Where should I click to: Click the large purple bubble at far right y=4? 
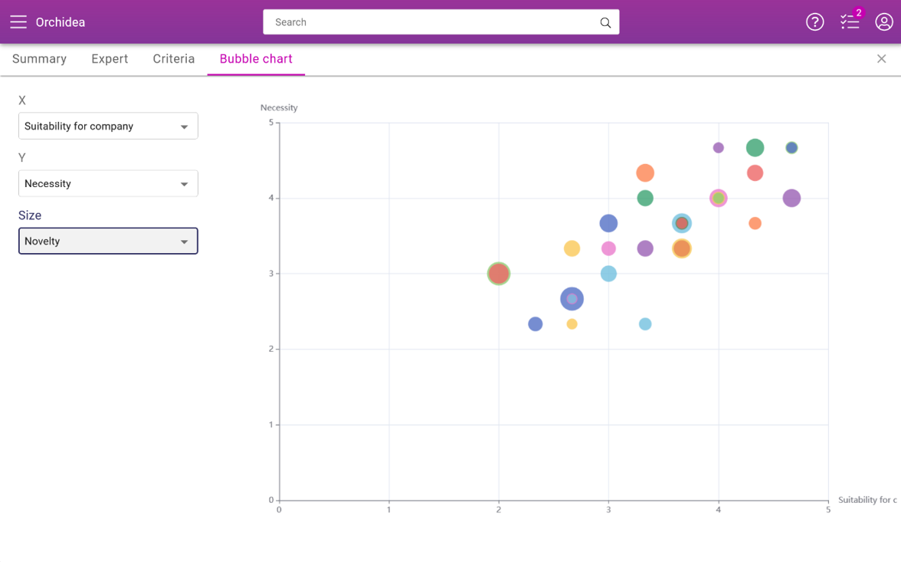[792, 198]
